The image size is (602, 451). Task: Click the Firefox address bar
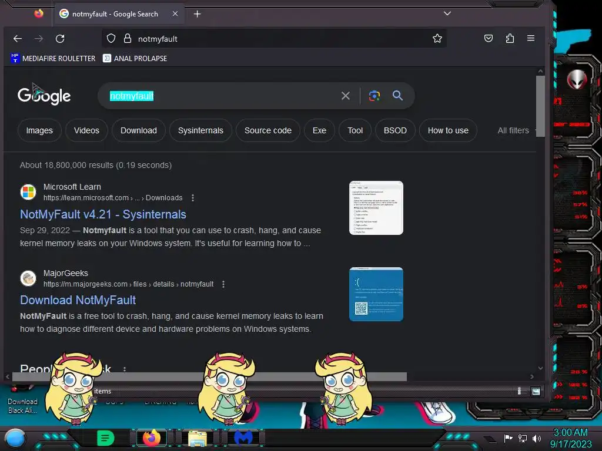coord(274,38)
